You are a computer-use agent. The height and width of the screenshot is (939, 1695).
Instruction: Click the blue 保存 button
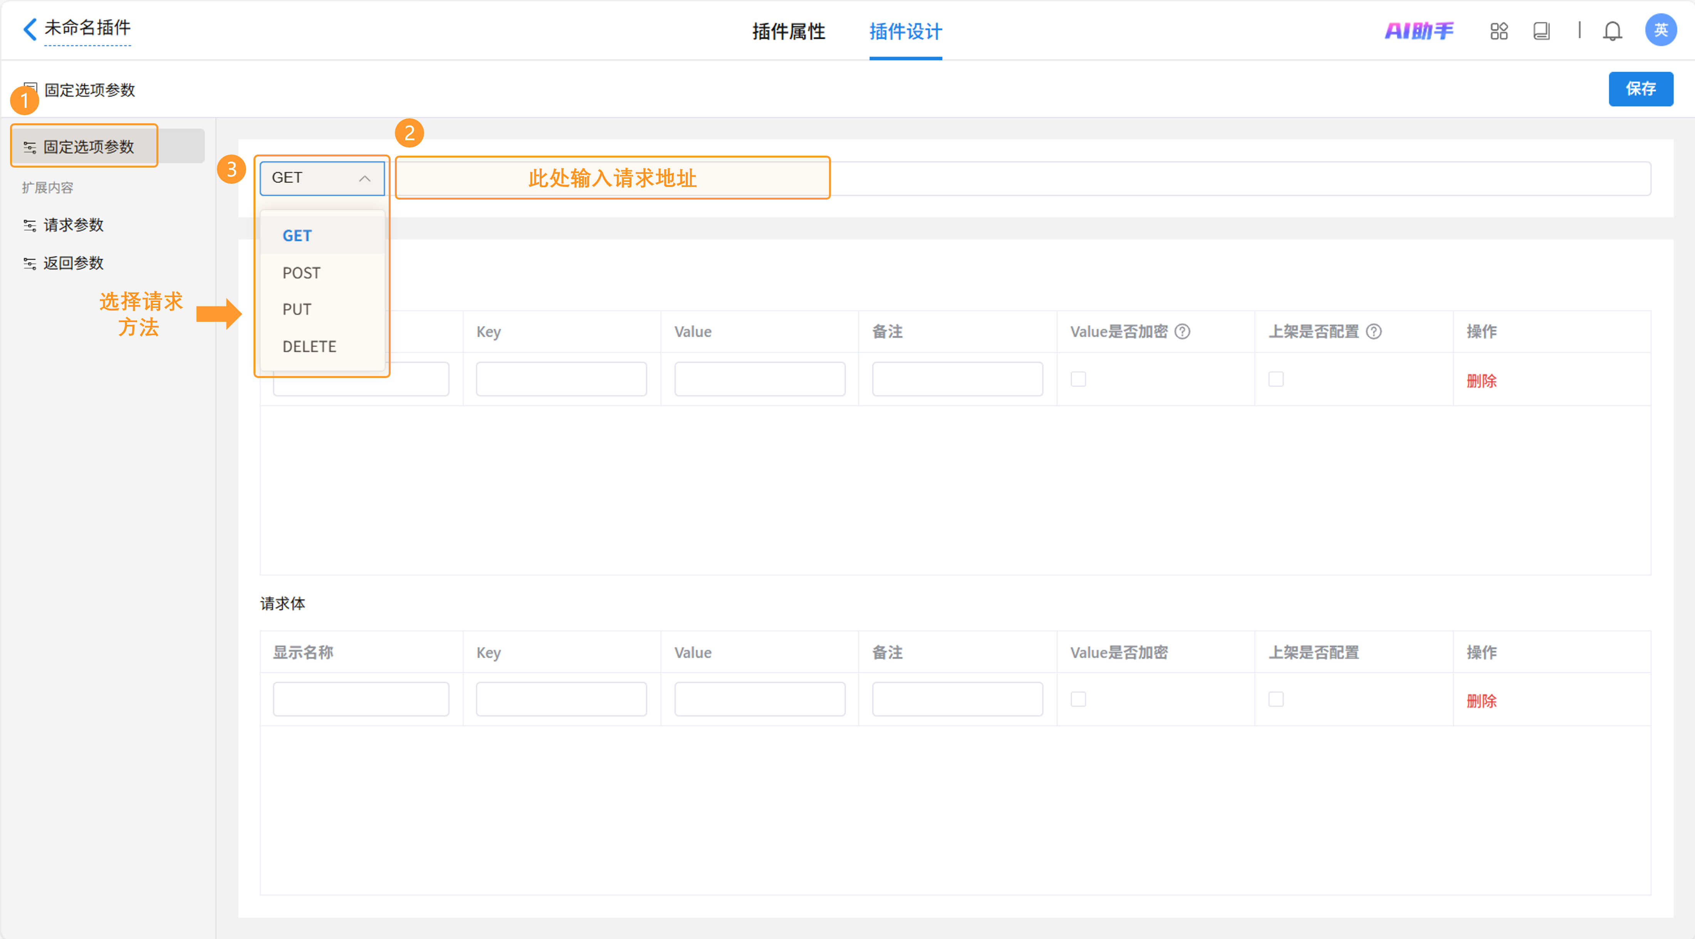coord(1640,89)
